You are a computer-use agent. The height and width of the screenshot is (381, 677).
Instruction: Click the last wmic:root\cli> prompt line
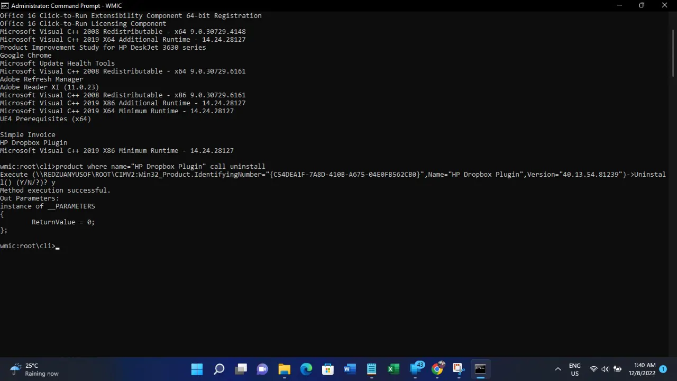coord(30,246)
